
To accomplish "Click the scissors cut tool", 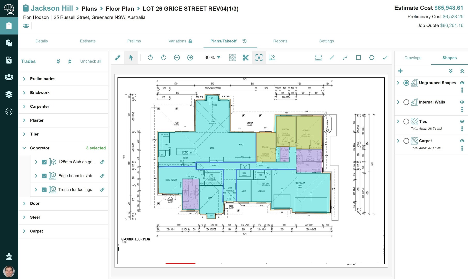I will (245, 58).
